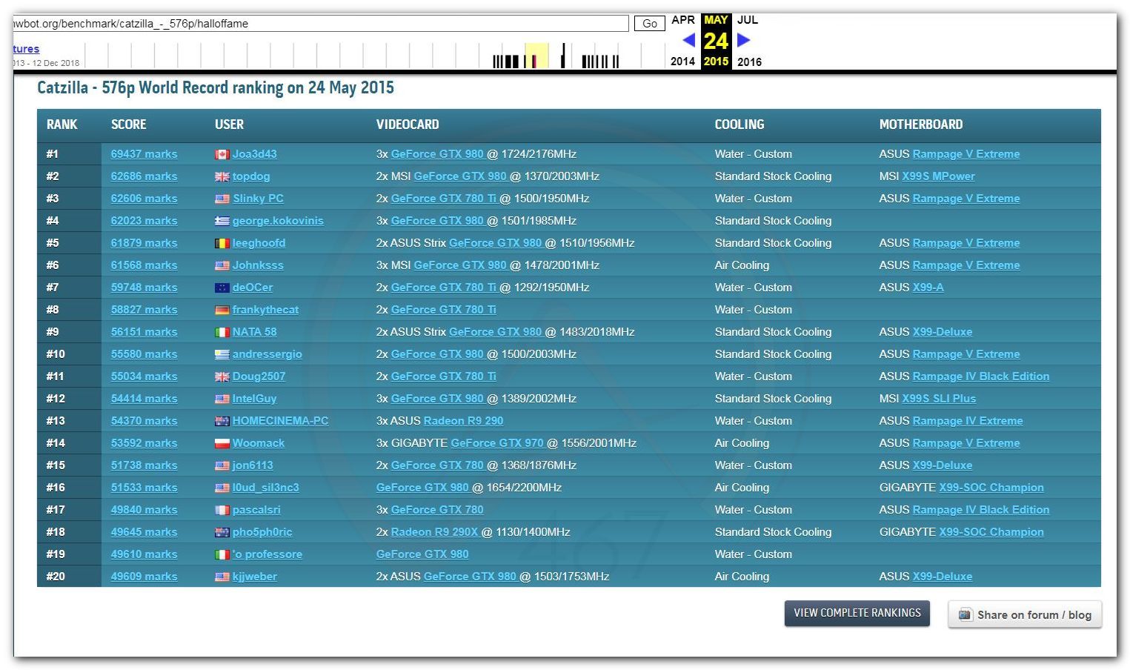
Task: Click the Australia flag icon beside pho5ph0ric
Action: (x=222, y=532)
